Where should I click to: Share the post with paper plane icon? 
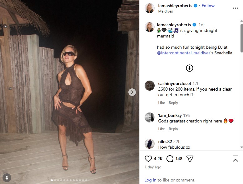[190, 159]
